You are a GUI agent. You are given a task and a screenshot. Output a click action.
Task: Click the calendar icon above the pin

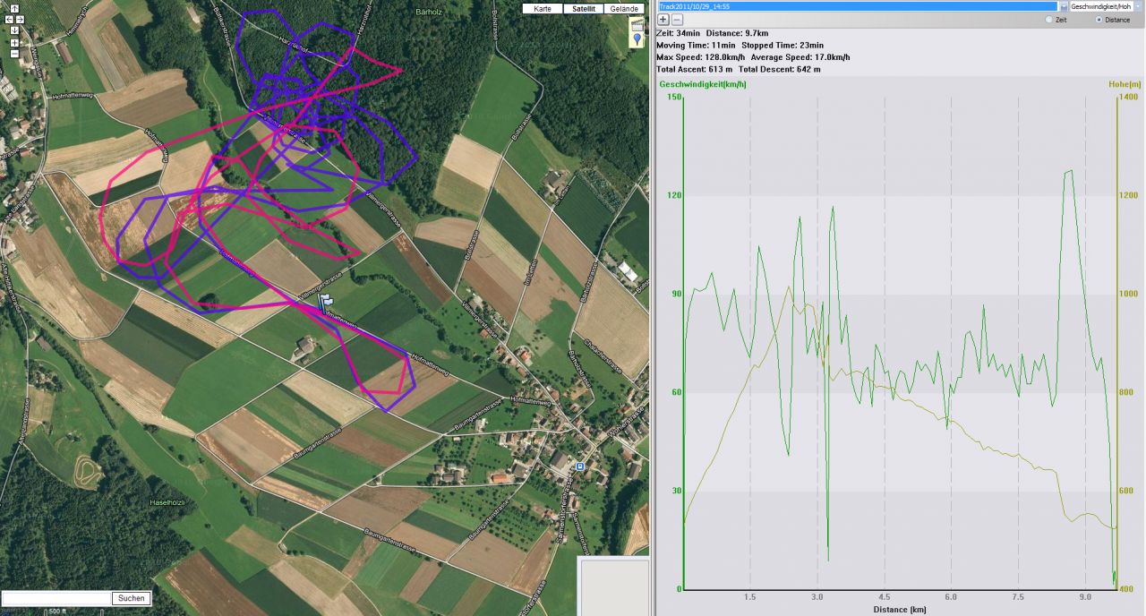tap(637, 25)
